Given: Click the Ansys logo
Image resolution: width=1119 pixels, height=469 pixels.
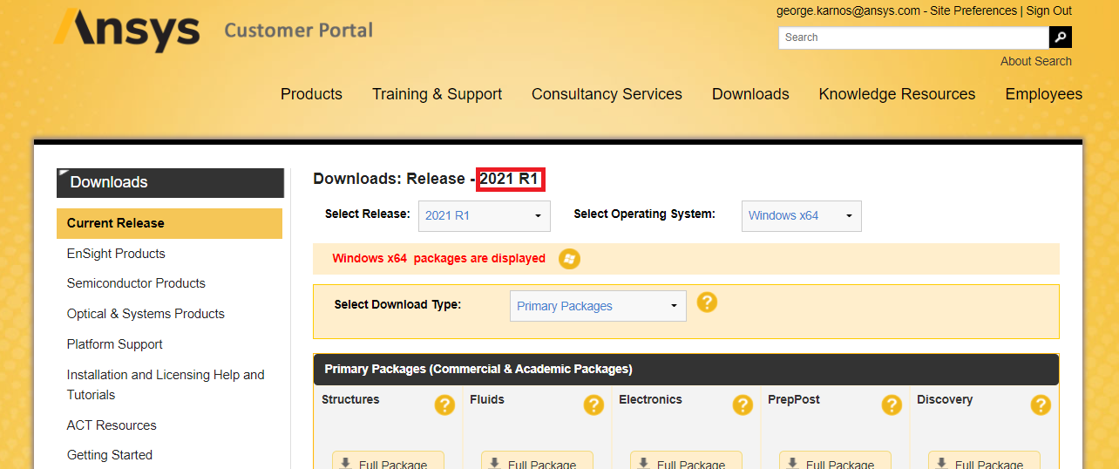Looking at the screenshot, I should (127, 31).
